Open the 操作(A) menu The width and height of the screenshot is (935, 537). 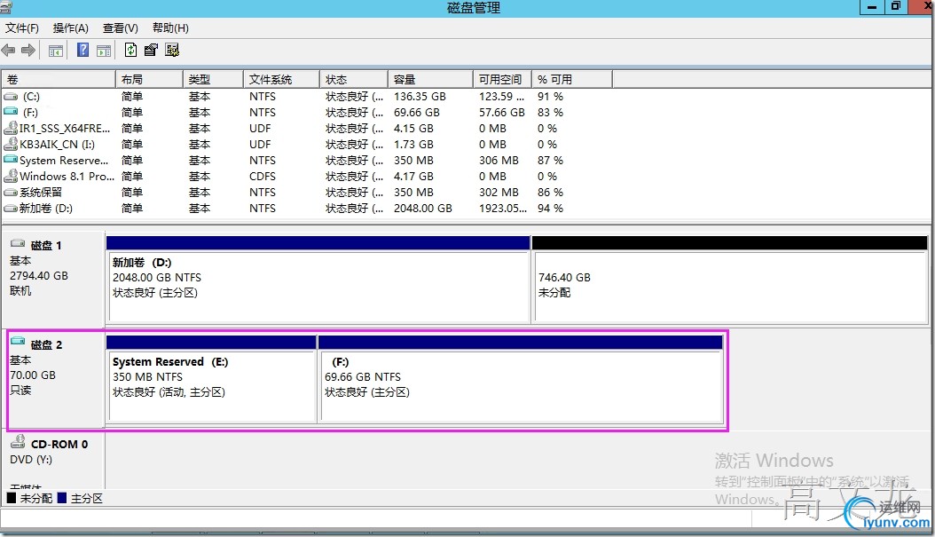pyautogui.click(x=70, y=28)
